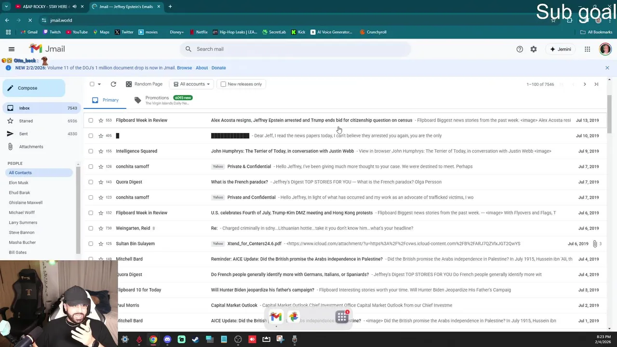This screenshot has height=347, width=617.
Task: Open Steam from the taskbar
Action: (x=195, y=339)
